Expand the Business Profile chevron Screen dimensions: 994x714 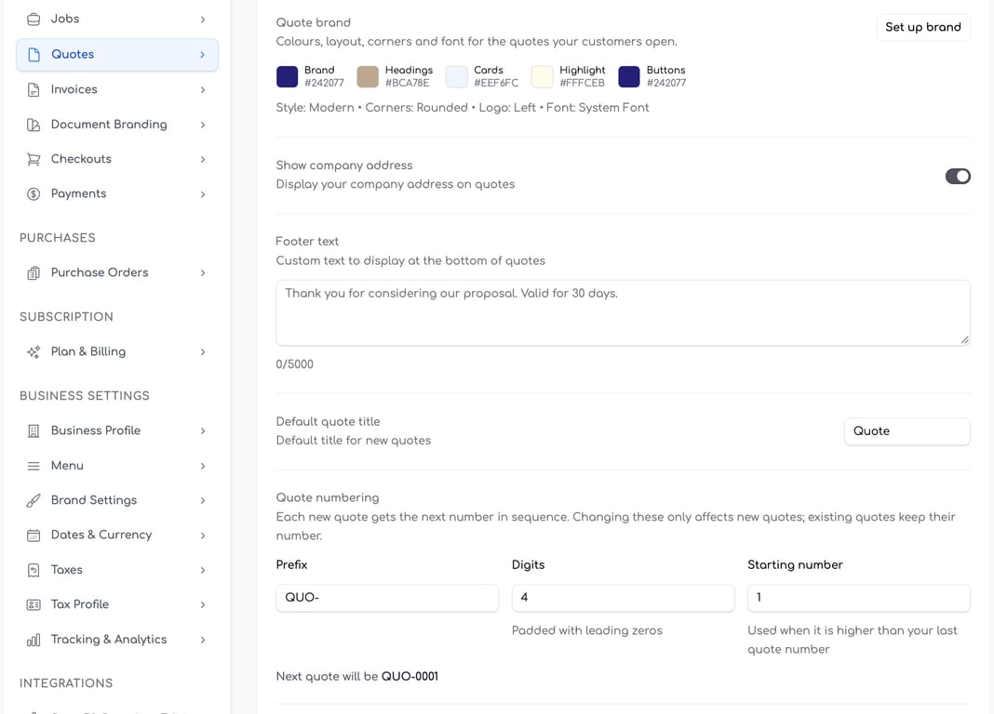click(203, 431)
